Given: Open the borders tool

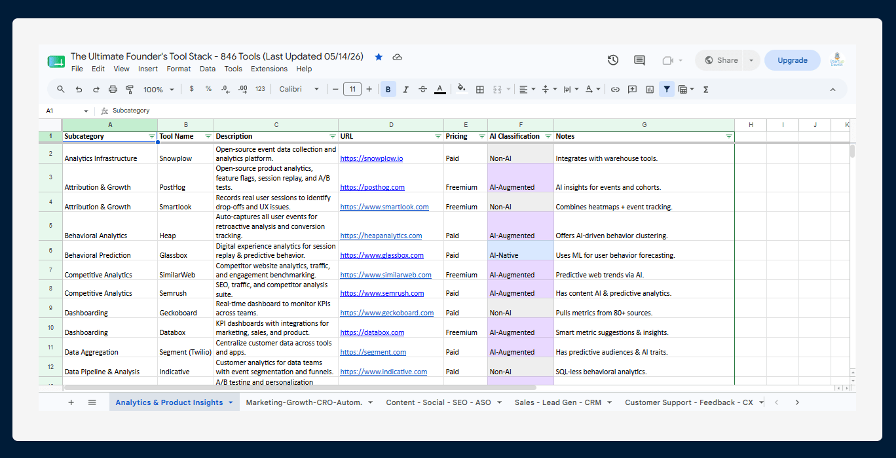Looking at the screenshot, I should coord(479,90).
